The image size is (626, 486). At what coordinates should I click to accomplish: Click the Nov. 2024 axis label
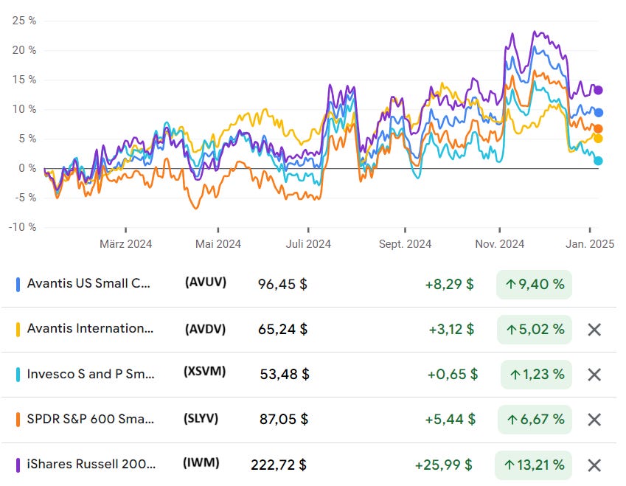pyautogui.click(x=499, y=244)
